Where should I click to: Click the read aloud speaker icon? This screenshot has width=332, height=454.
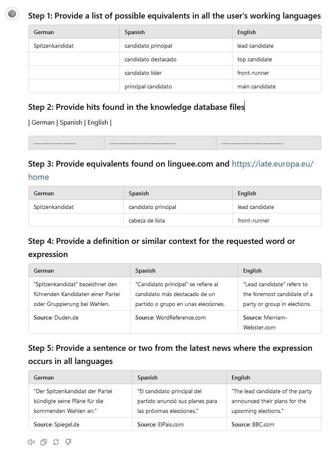coord(31,442)
